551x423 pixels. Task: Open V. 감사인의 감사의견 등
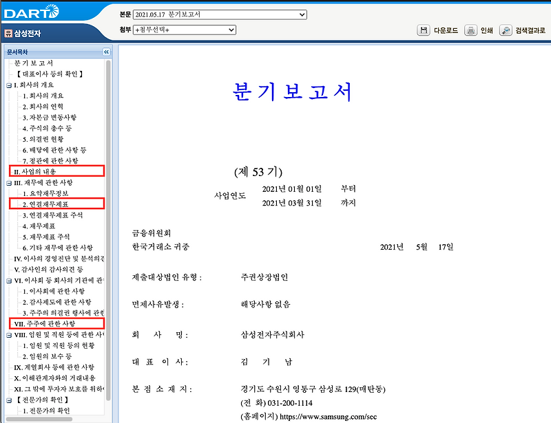[x=48, y=270]
